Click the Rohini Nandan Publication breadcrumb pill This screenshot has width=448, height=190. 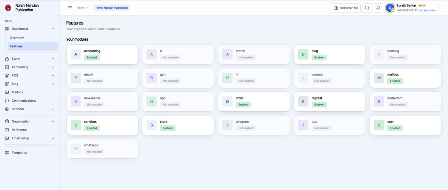112,8
